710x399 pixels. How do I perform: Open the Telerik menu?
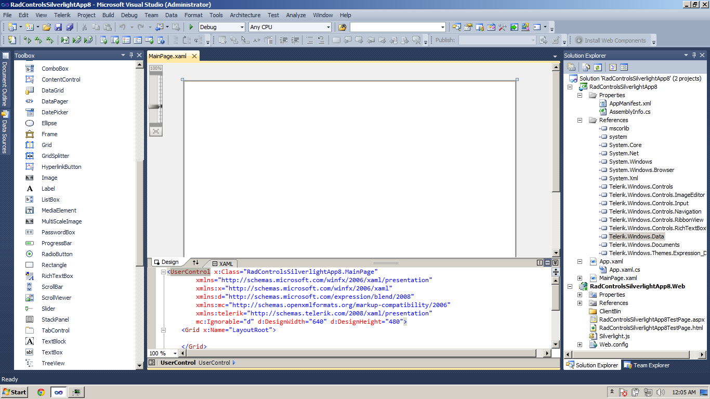62,15
